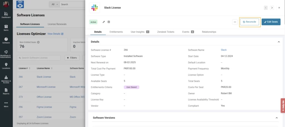Open the Slack software name link

point(223,50)
